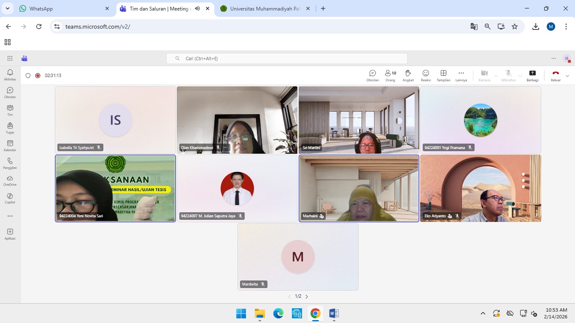The height and width of the screenshot is (323, 575).
Task: Go to next page of participant gallery
Action: (x=307, y=296)
